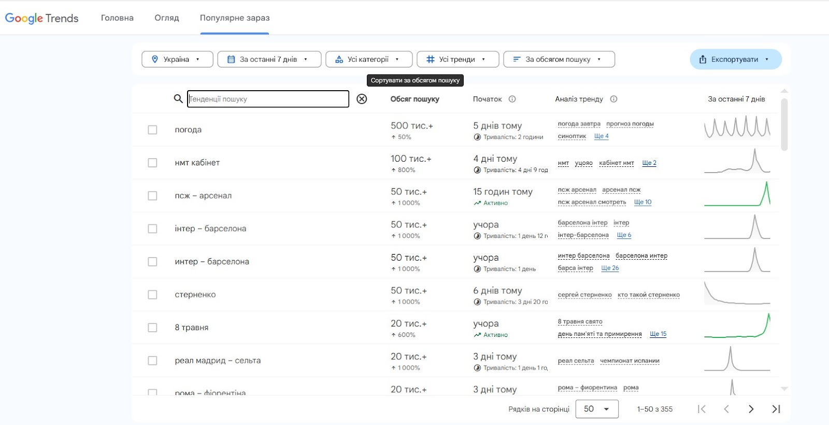Jump to the last results page
This screenshot has width=829, height=425.
776,409
